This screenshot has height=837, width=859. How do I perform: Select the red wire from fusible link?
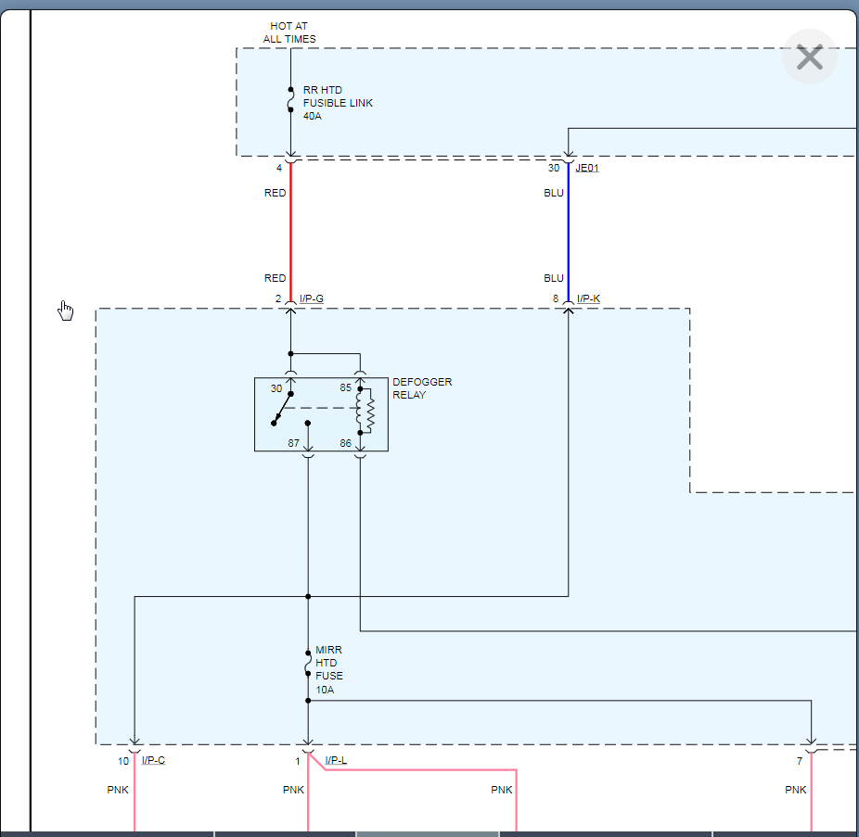point(290,232)
